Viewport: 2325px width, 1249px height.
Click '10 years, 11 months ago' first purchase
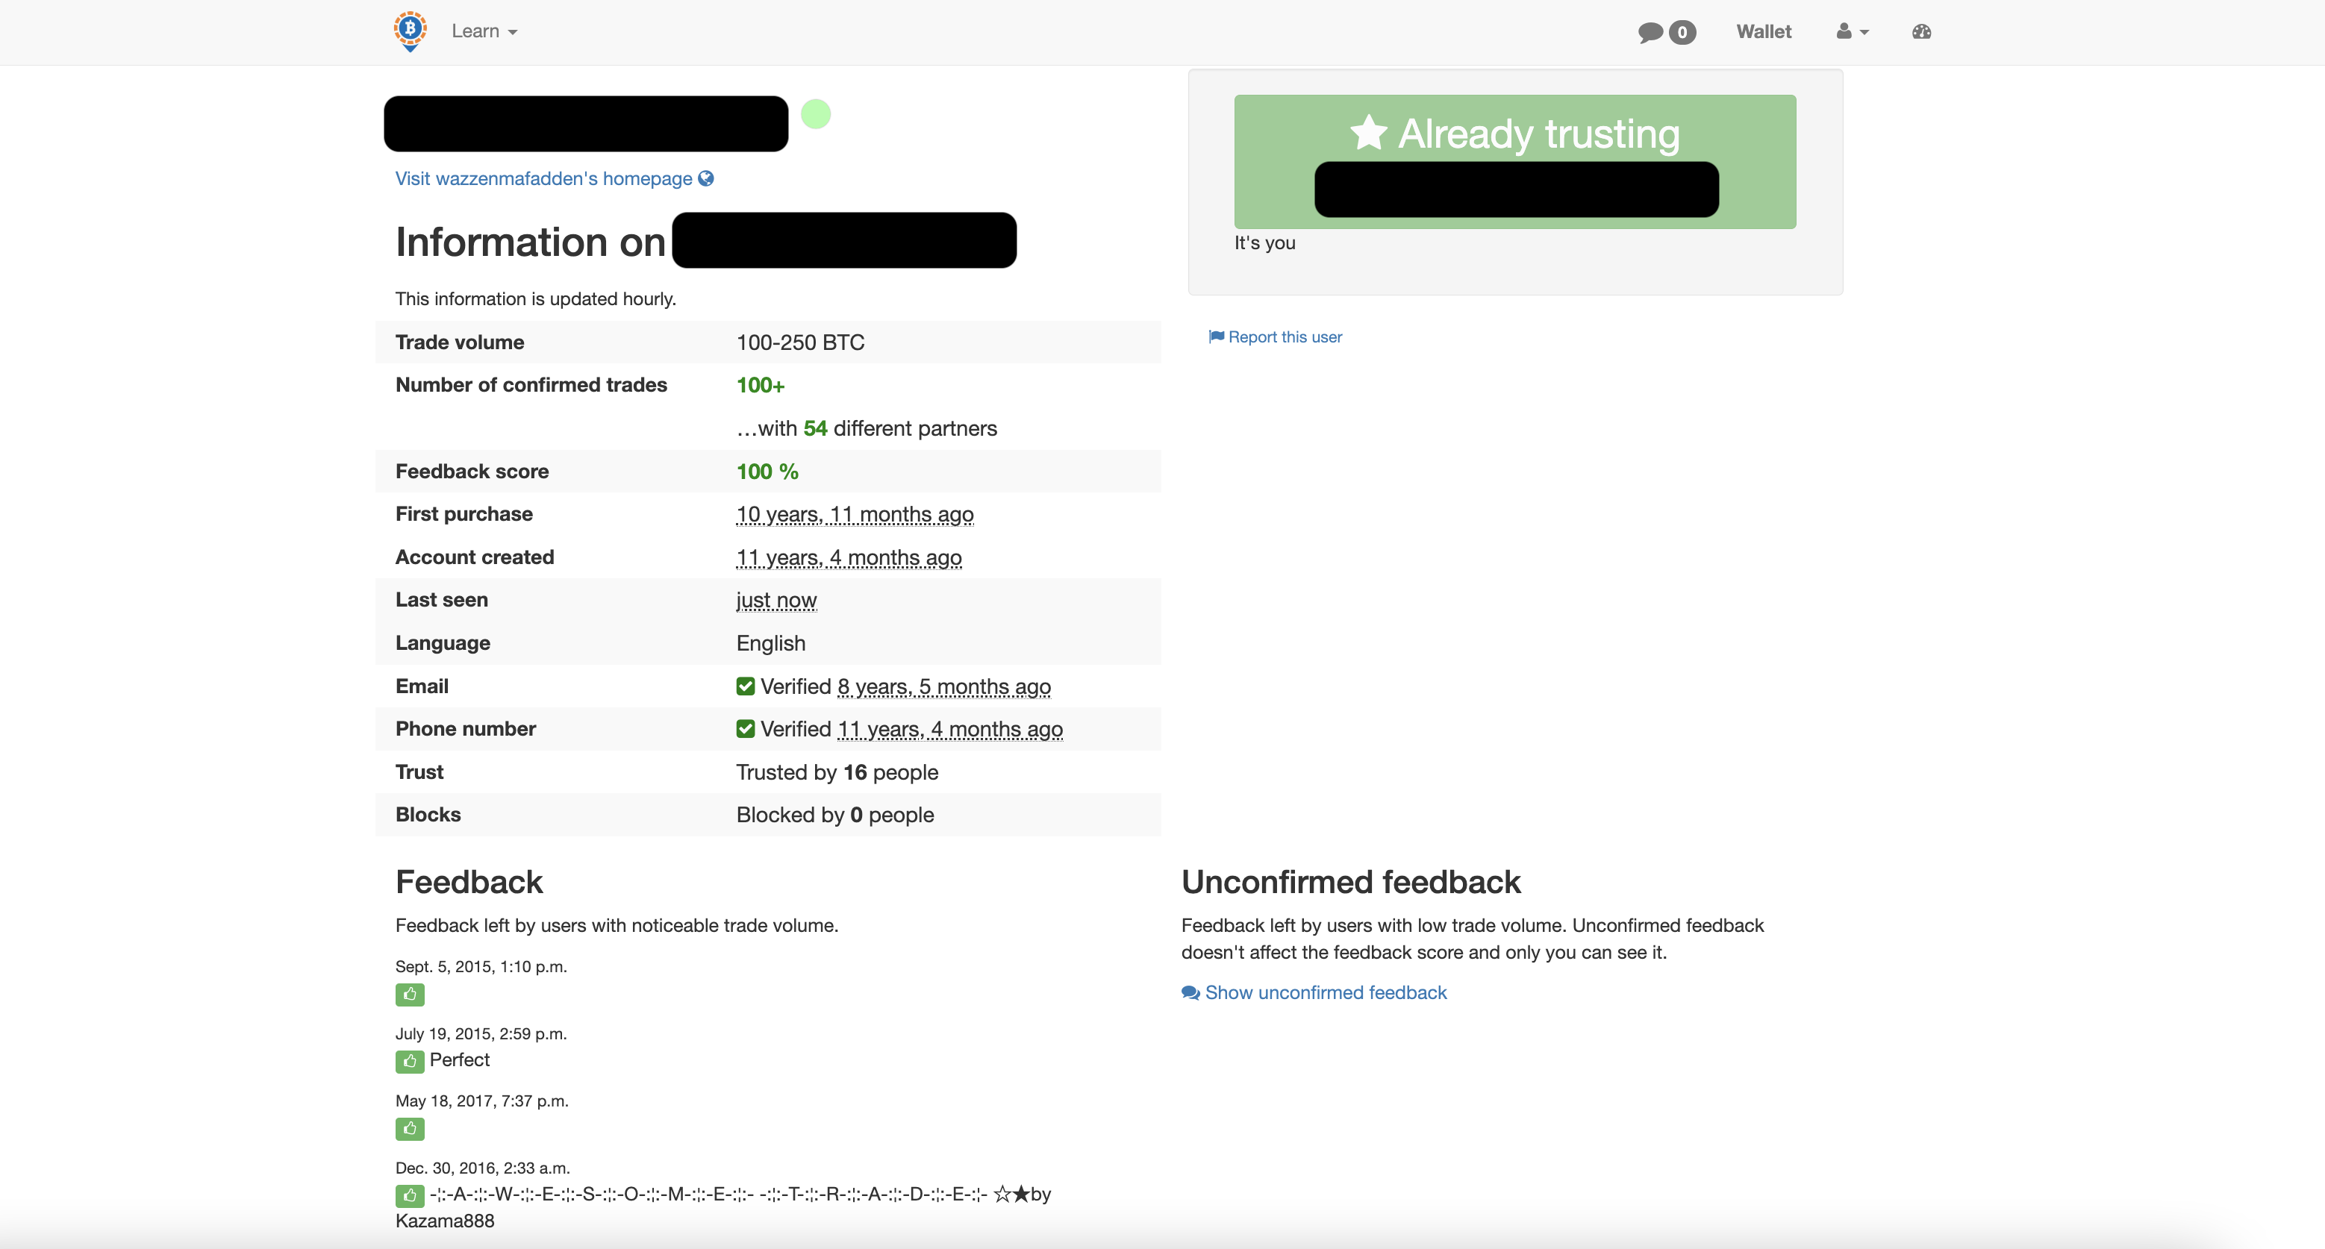tap(855, 514)
